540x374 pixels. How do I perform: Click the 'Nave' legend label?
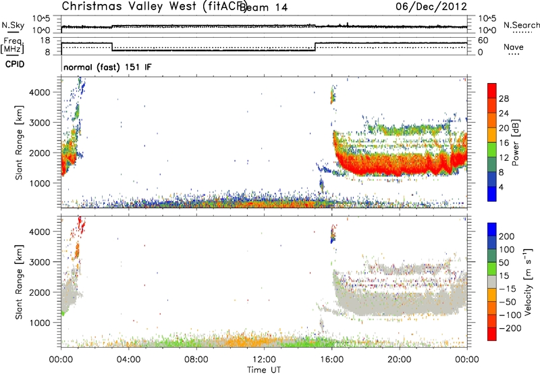coord(513,47)
